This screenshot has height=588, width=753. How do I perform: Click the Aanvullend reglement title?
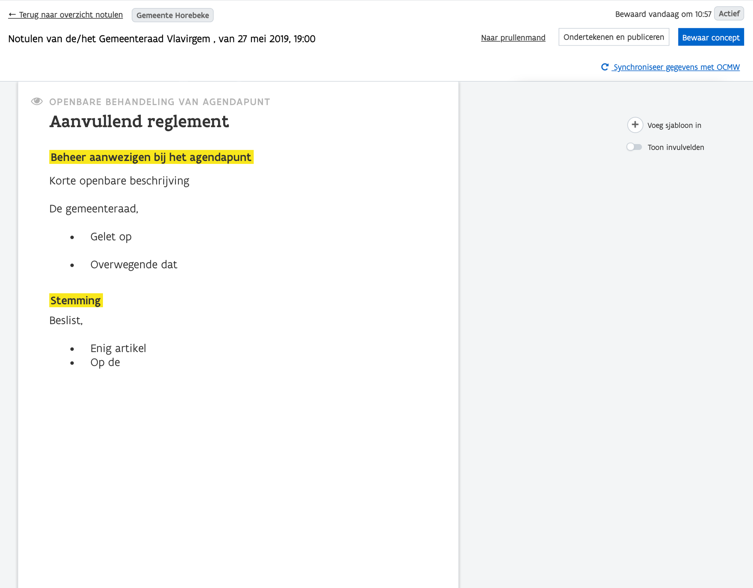139,122
